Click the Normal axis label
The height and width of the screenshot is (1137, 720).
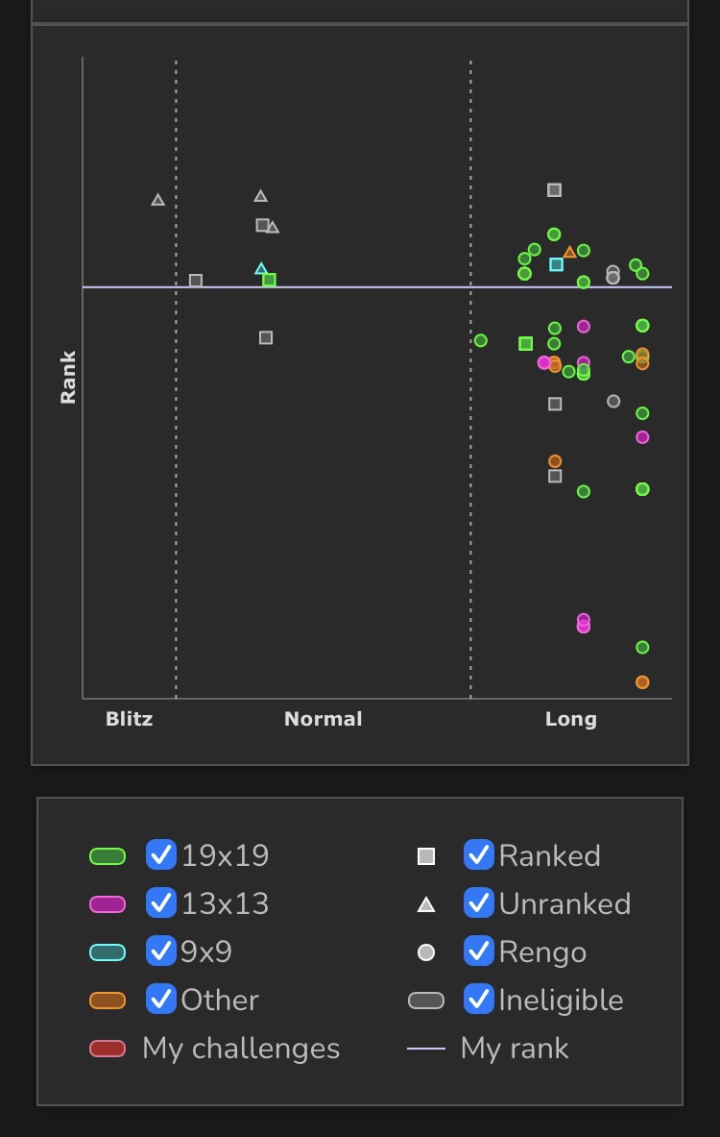pyautogui.click(x=324, y=719)
